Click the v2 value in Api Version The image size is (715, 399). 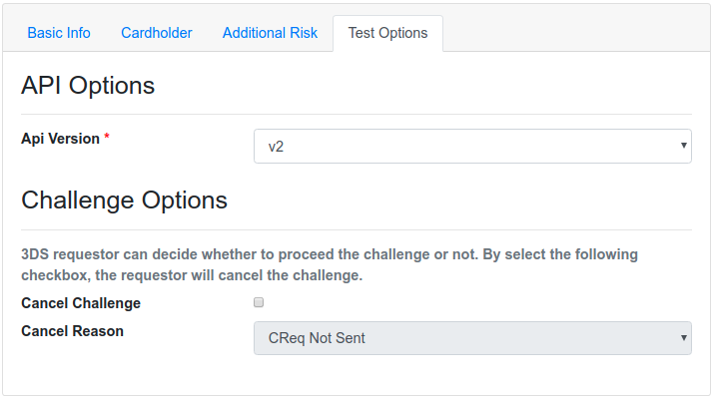[x=276, y=147]
